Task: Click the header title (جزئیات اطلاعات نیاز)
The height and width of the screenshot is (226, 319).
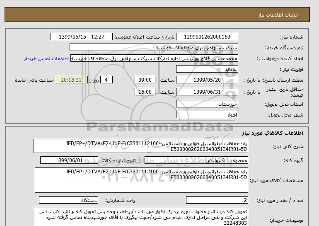Action: (x=278, y=15)
